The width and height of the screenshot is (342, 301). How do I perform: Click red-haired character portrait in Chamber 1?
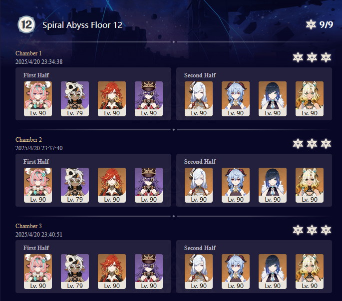click(x=112, y=99)
